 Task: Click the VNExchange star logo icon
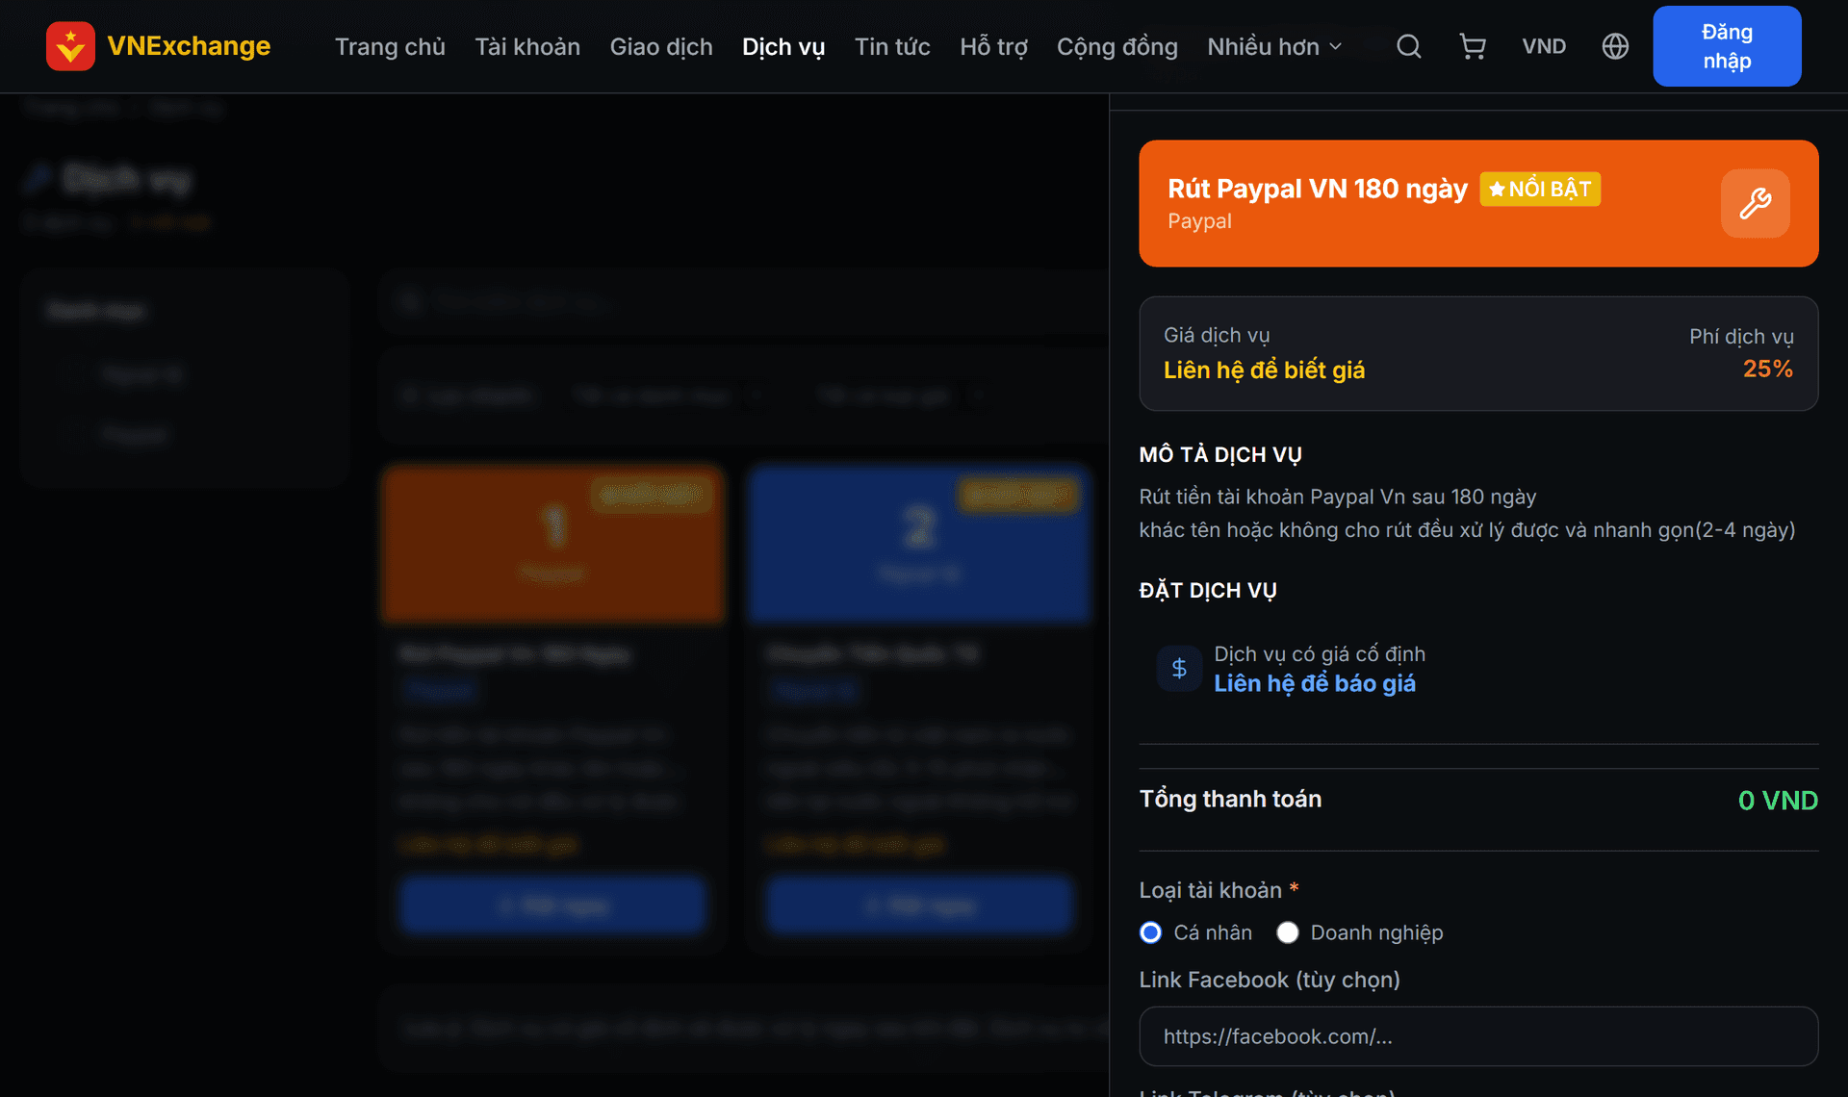coord(70,46)
